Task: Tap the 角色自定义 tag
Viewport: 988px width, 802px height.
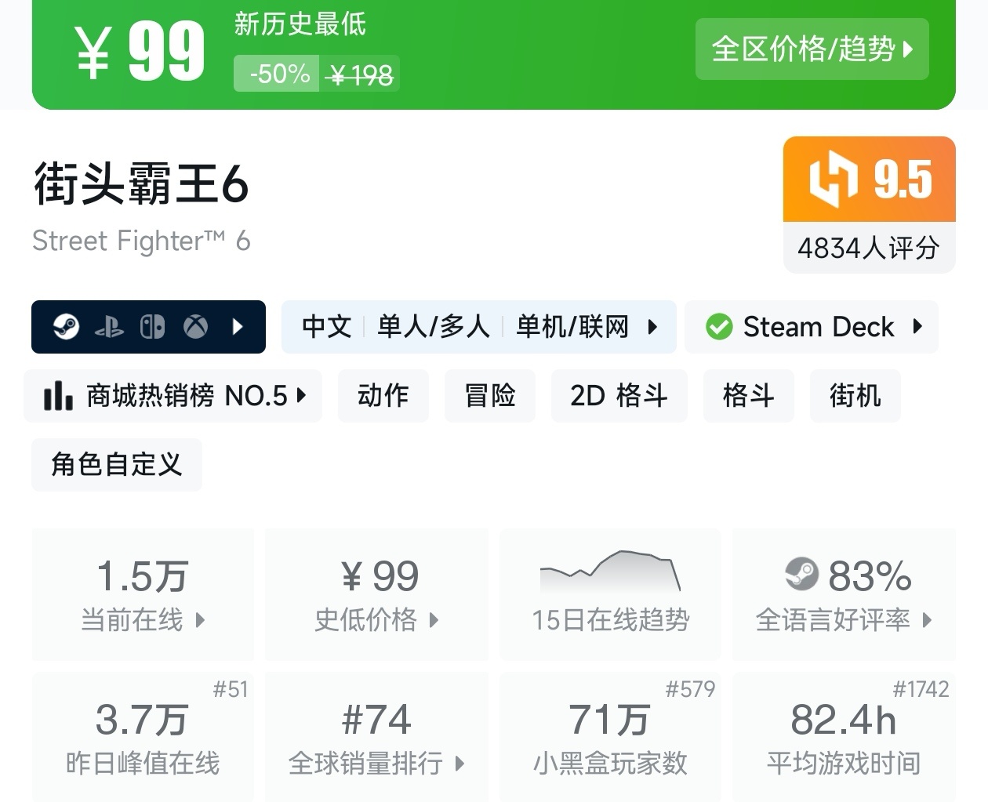Action: pos(116,465)
